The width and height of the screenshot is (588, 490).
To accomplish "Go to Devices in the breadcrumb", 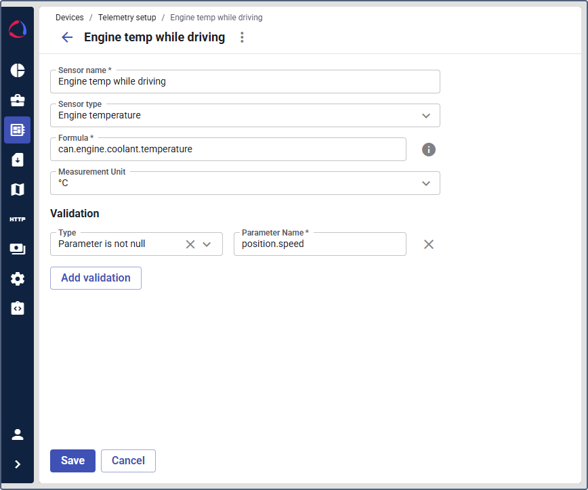I will 70,18.
